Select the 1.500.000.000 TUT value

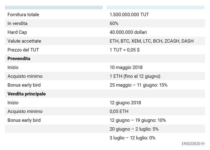(x=129, y=14)
